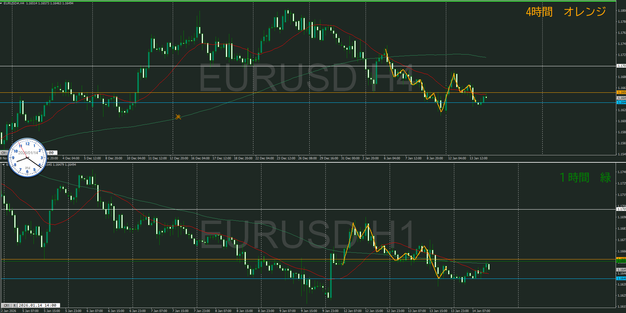The width and height of the screenshot is (626, 313).
Task: Expand the EURUSD#,H4 chart title triangle
Action: point(2,3)
